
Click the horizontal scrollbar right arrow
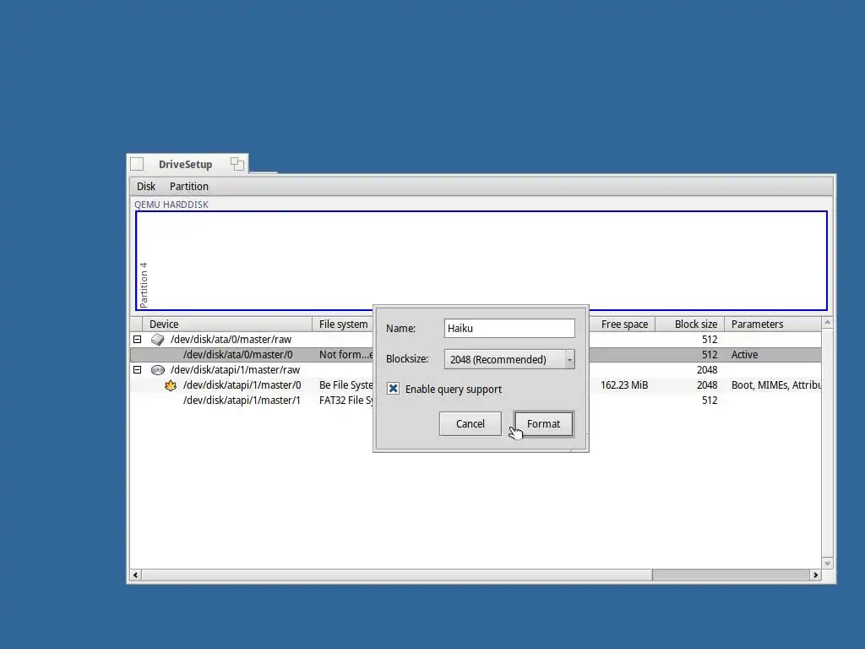815,575
